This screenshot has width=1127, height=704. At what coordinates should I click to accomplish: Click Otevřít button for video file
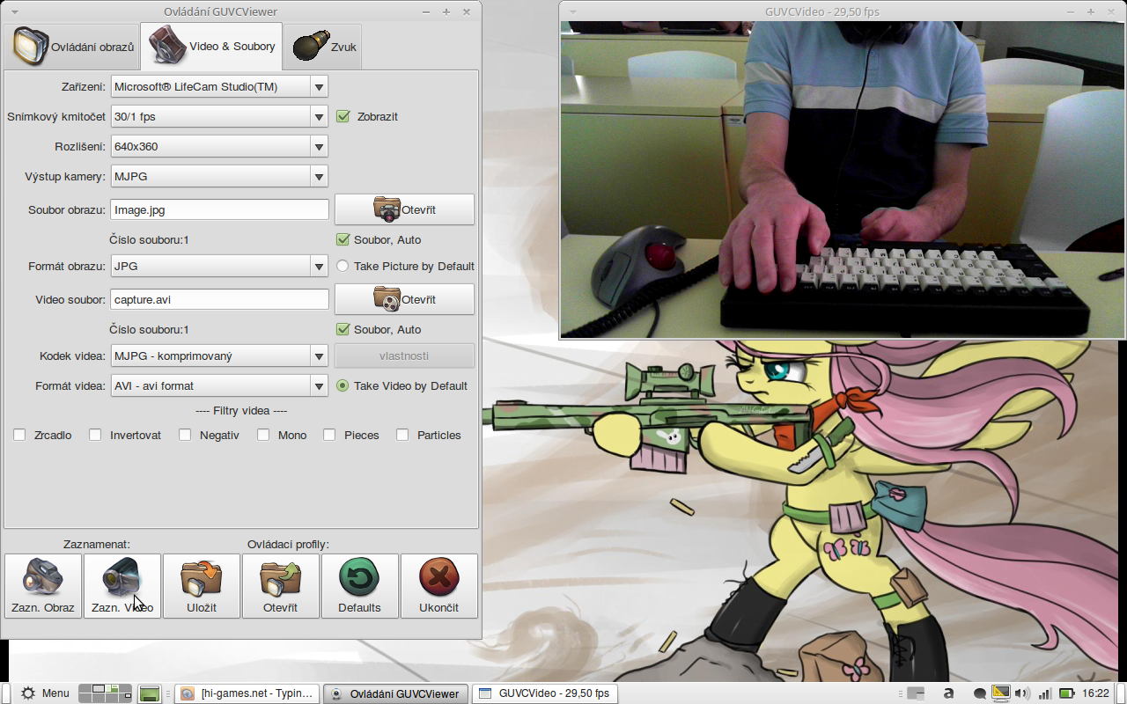point(404,299)
